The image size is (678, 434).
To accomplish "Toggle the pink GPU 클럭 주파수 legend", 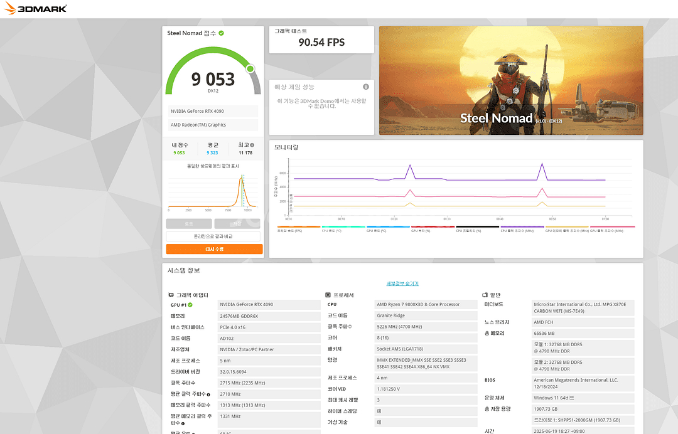I will [x=612, y=228].
